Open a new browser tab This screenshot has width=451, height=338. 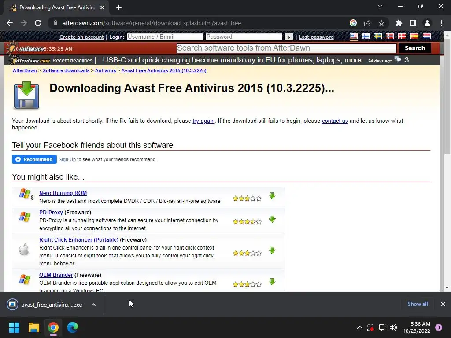coord(119,8)
